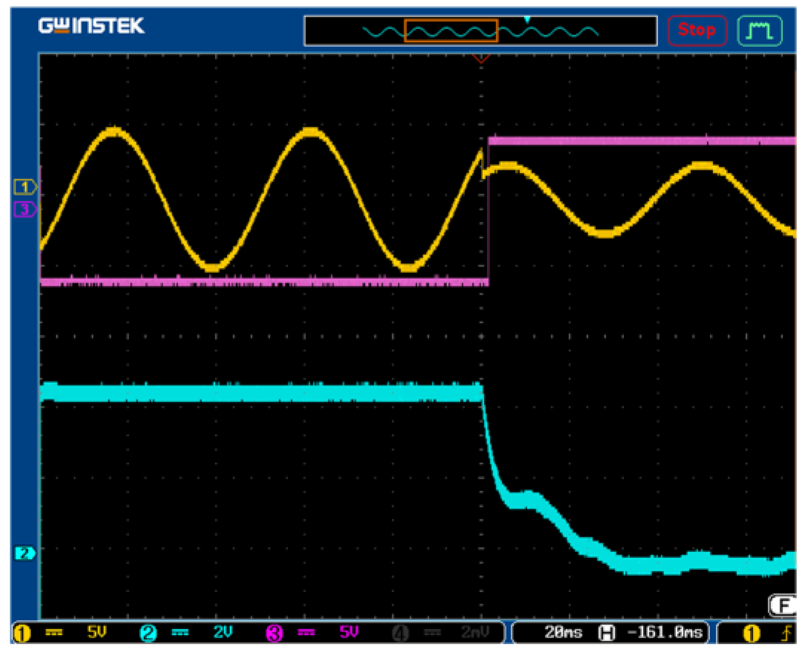The width and height of the screenshot is (807, 652).
Task: Enable the grayed-out channel 4 indicator
Action: click(x=400, y=633)
